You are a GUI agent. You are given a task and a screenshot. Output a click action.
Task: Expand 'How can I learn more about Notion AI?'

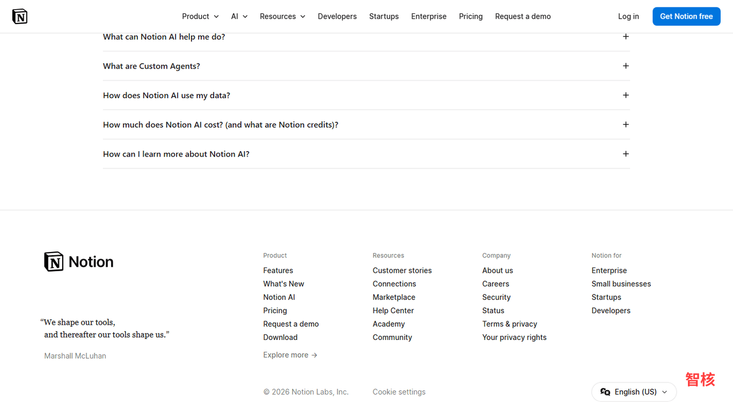tap(366, 154)
